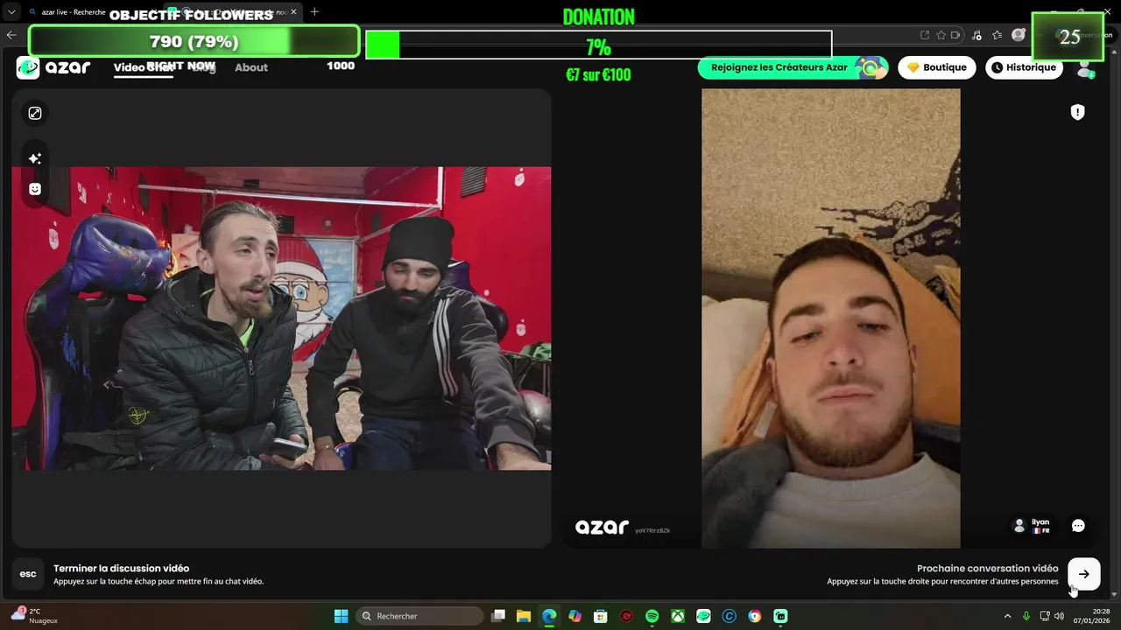The height and width of the screenshot is (630, 1121).
Task: Open Copilot from the taskbar
Action: pos(575,616)
